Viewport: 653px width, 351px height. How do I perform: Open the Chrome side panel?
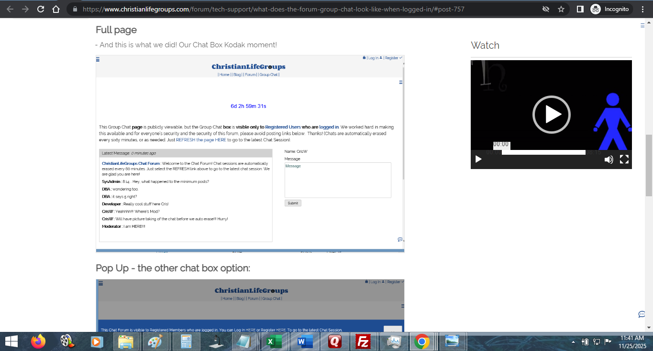[x=580, y=9]
